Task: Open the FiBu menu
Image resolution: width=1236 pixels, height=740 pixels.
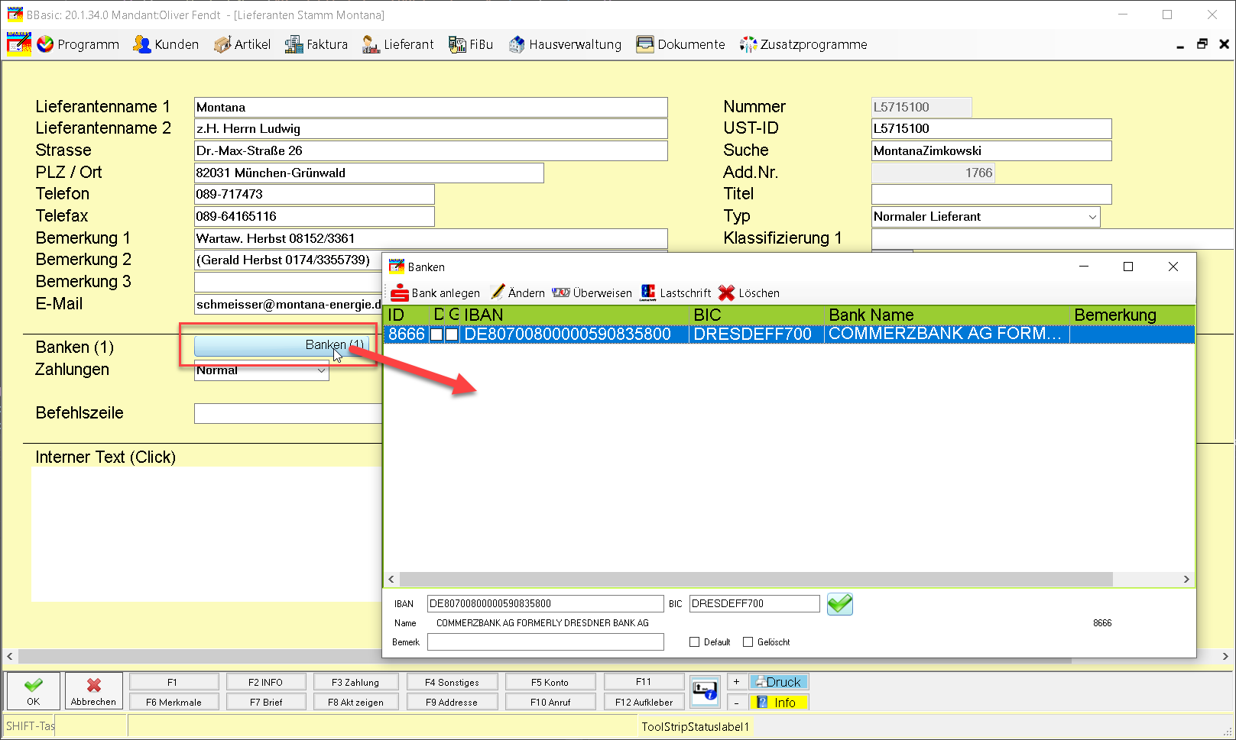Action: point(471,44)
